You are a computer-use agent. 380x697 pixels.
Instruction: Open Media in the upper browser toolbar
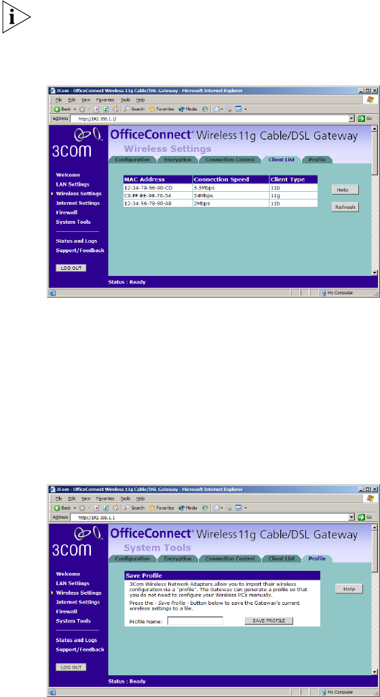(188, 109)
